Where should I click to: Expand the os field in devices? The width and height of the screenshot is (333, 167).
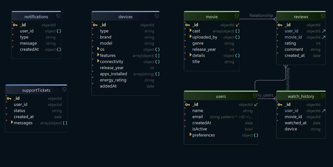pos(98,49)
